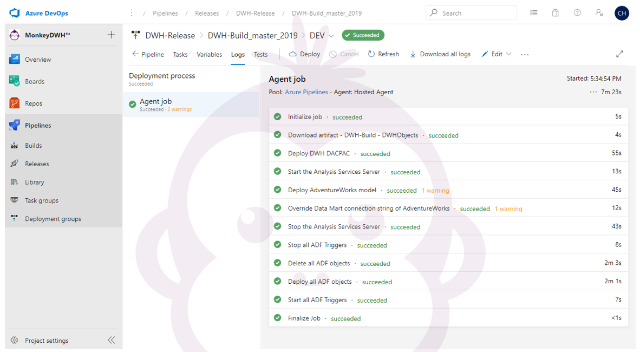This screenshot has height=352, width=640.
Task: Click the Succeeded status badge
Action: tap(363, 35)
